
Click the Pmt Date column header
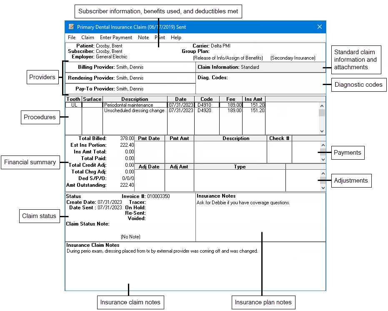coord(149,138)
